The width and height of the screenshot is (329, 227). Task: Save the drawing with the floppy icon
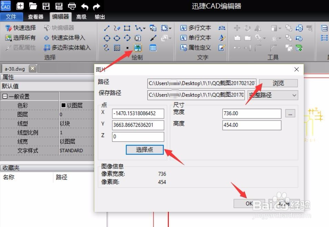[x=46, y=6]
